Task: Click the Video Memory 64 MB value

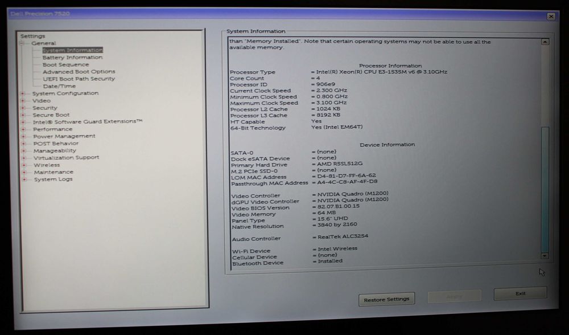Action: tap(327, 213)
